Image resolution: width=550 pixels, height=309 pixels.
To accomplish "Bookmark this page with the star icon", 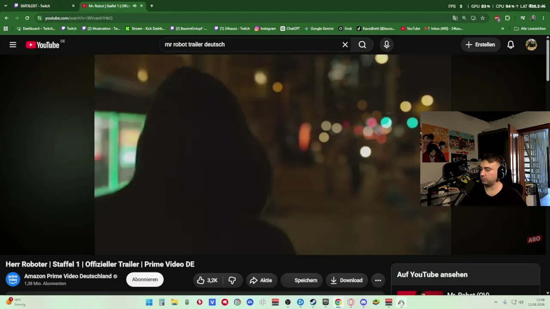I will [483, 18].
